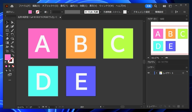Open the arrange documents icon

164,6
